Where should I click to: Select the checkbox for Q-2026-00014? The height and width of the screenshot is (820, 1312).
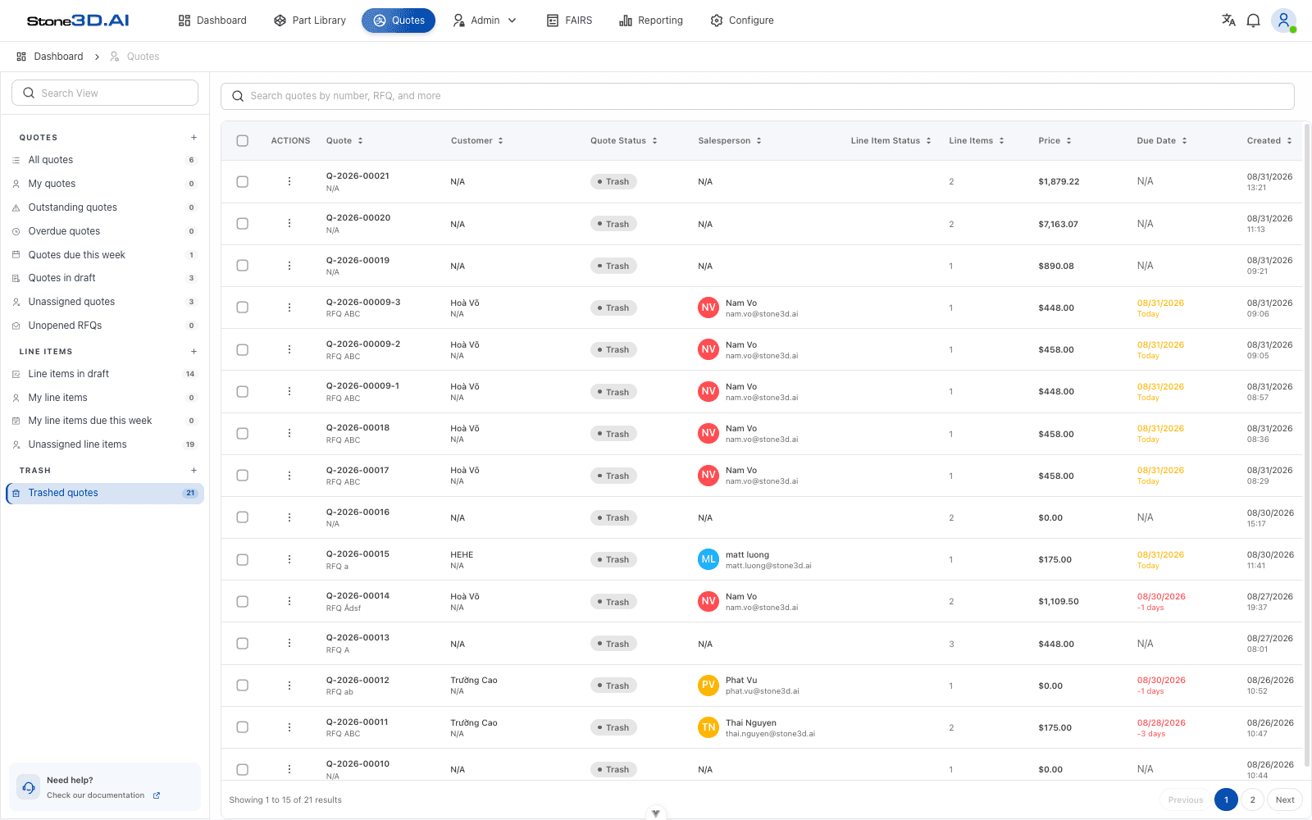point(243,602)
